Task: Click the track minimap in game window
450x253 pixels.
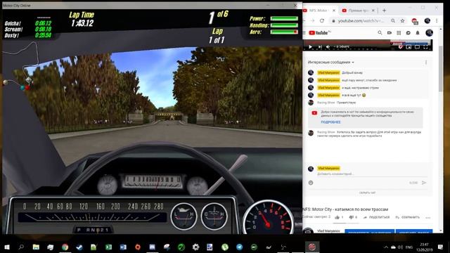Action: click(x=20, y=66)
